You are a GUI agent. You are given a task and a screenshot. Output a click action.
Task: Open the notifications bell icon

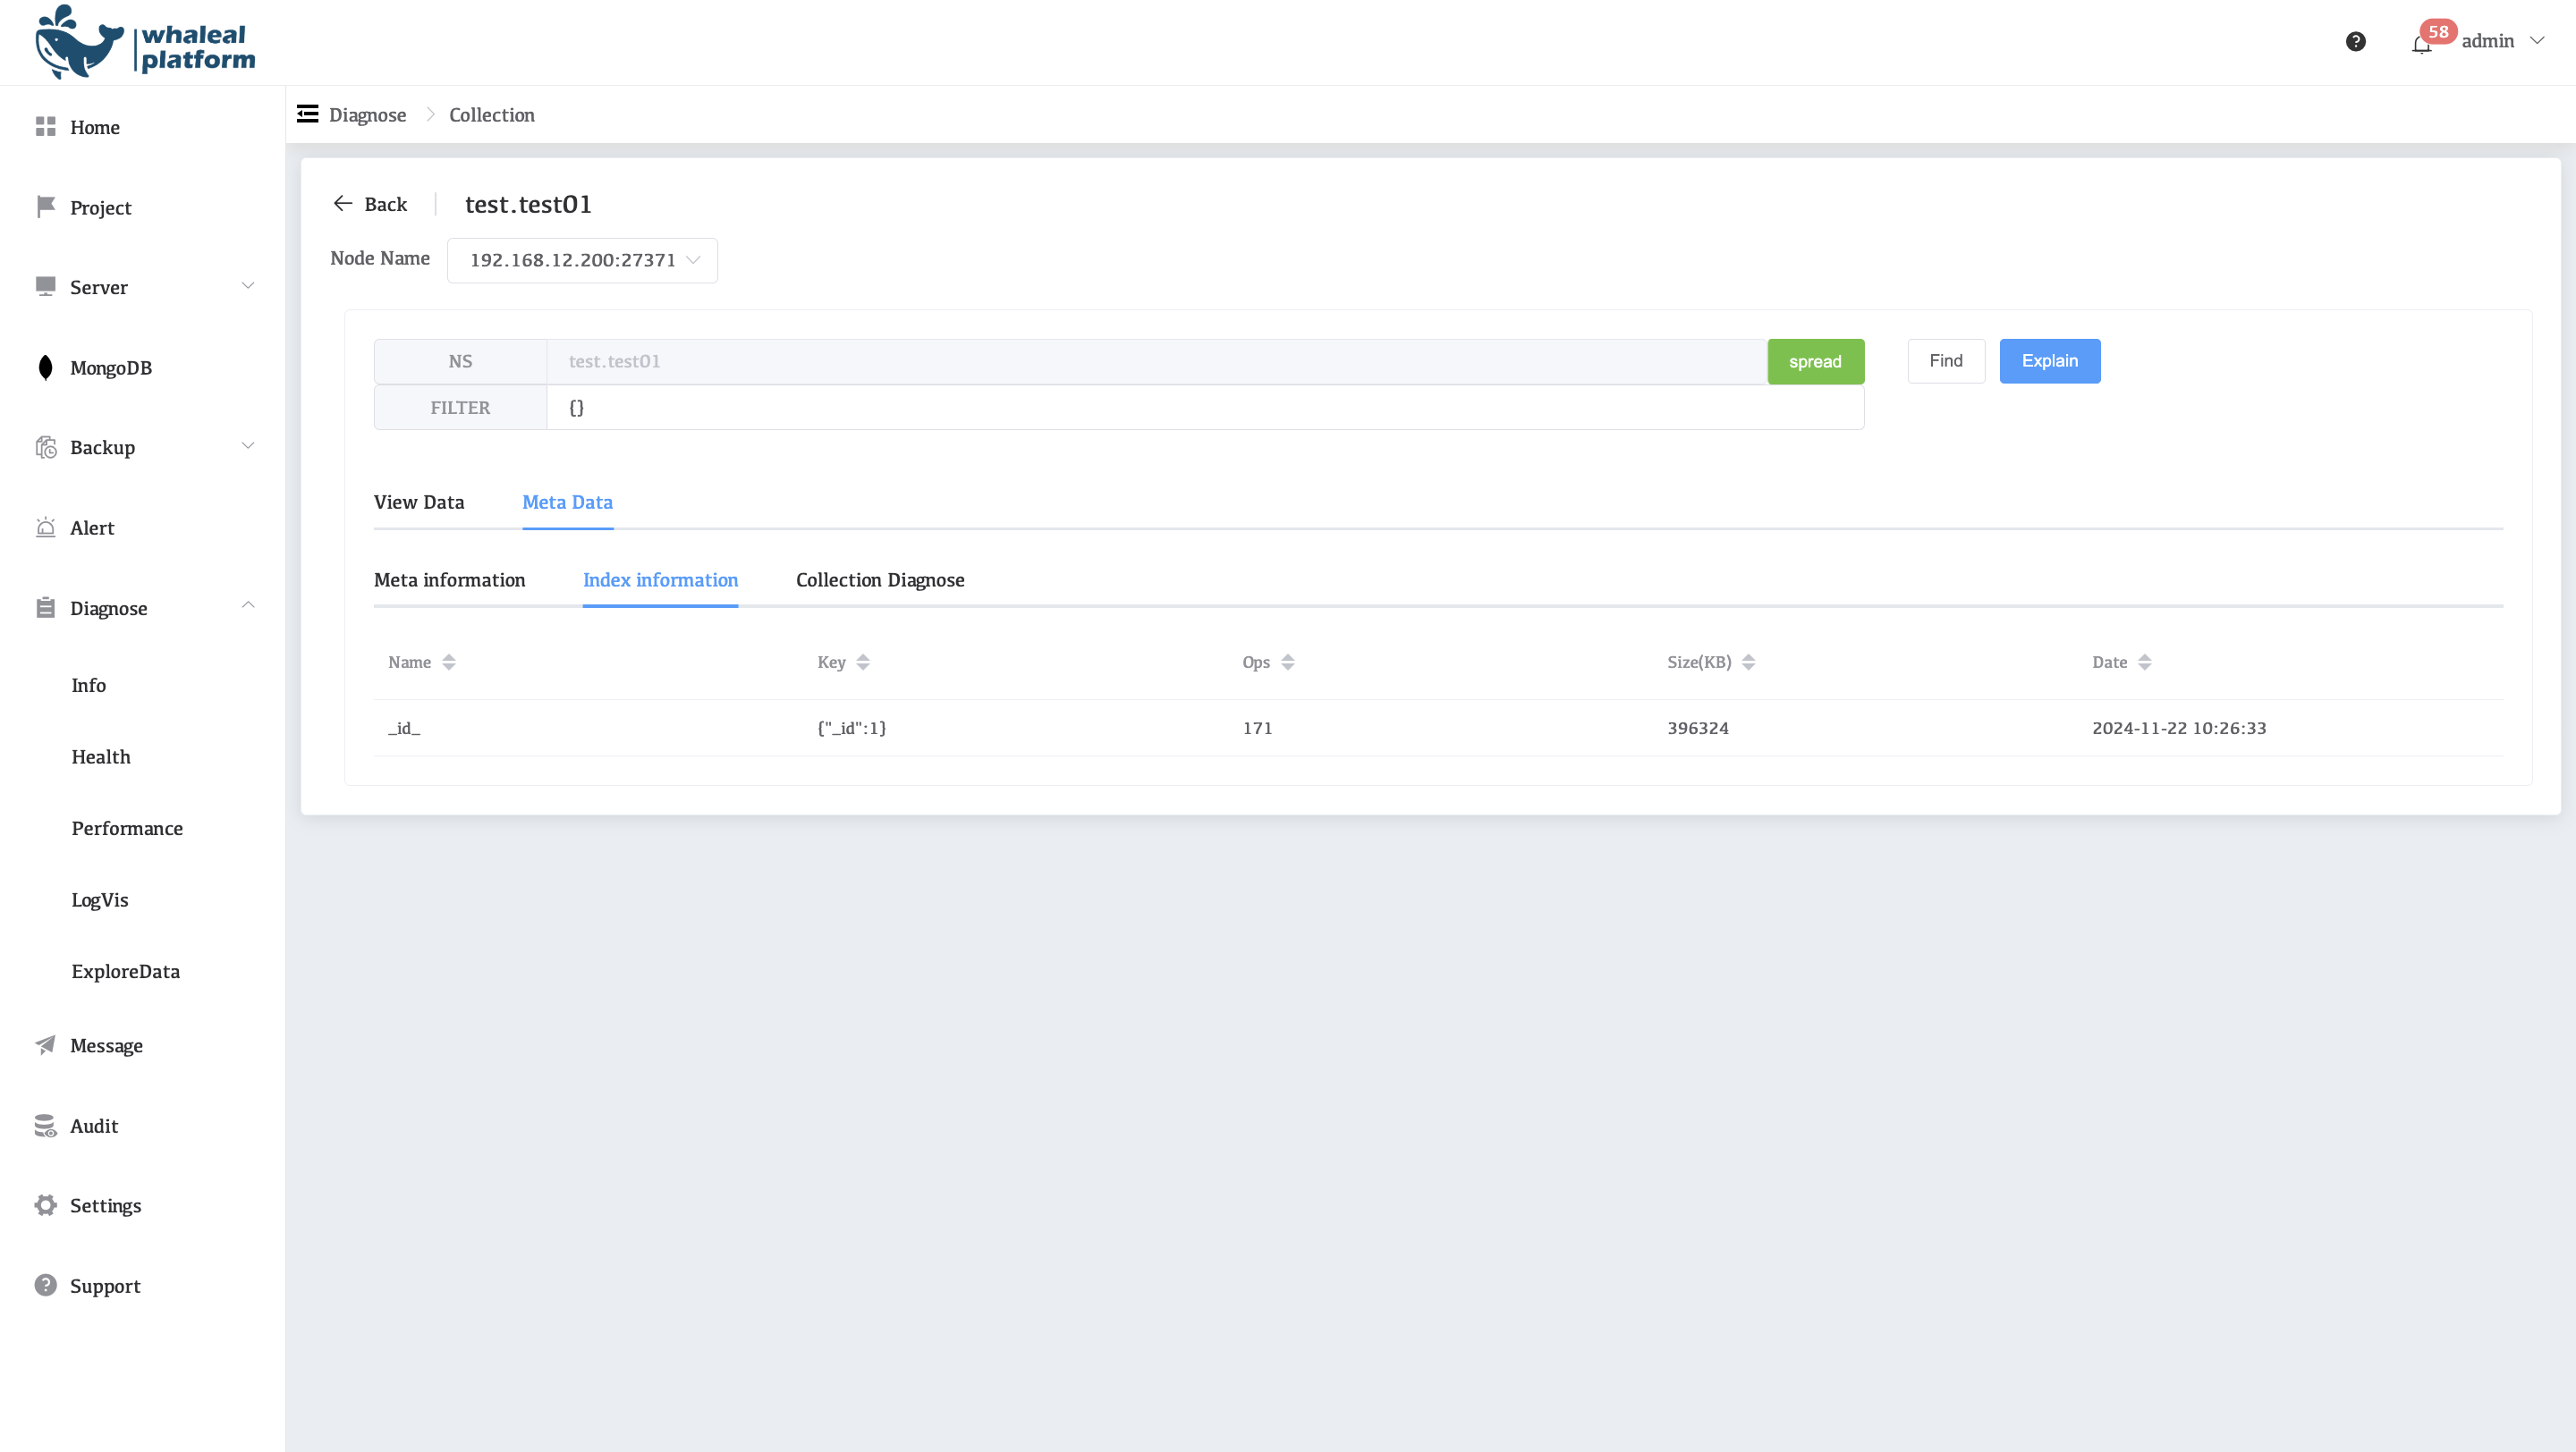[2421, 44]
